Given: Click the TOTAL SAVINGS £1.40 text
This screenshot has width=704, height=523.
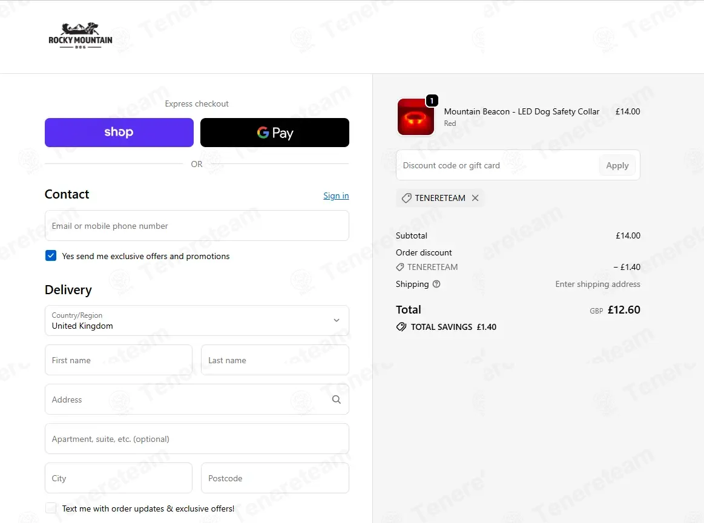Looking at the screenshot, I should tap(453, 327).
